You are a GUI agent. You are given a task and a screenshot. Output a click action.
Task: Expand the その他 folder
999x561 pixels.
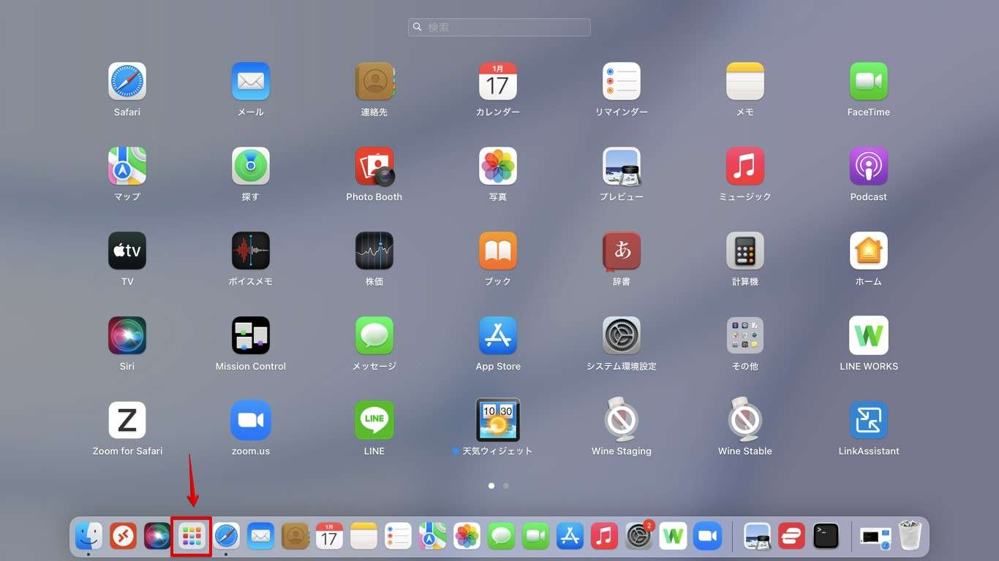(745, 335)
